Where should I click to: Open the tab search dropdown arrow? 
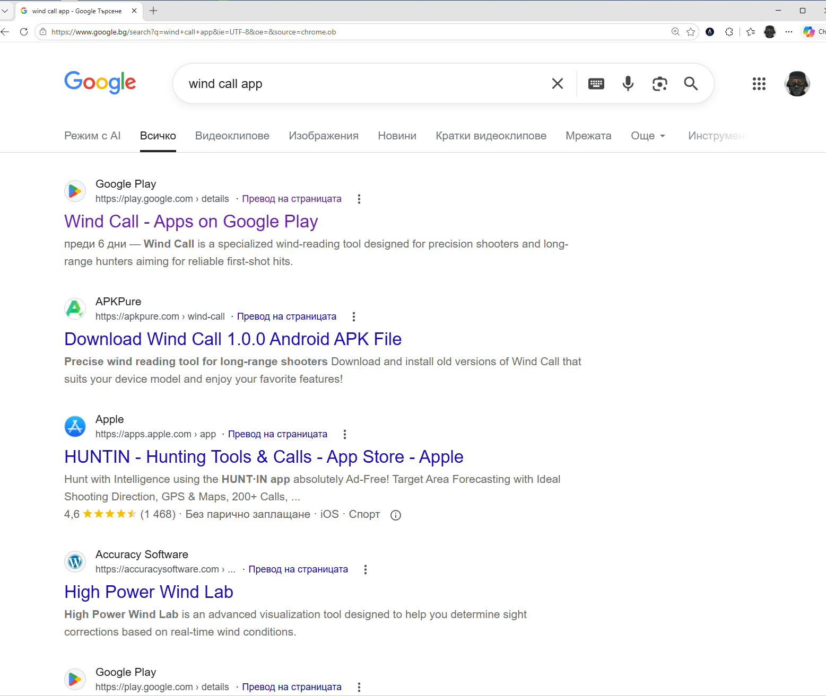click(x=5, y=11)
